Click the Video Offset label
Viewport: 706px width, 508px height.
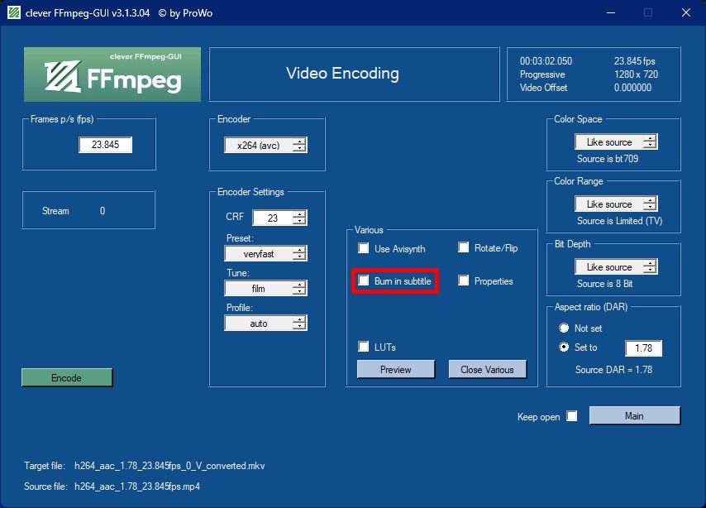(543, 88)
